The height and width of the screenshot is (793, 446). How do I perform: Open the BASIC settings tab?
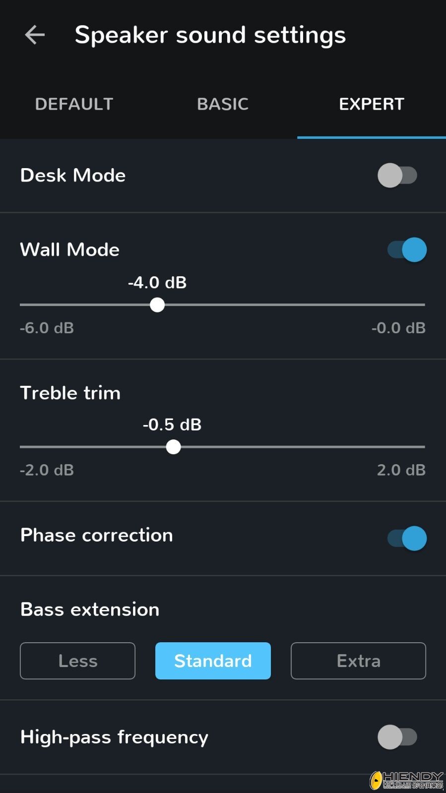(x=223, y=104)
